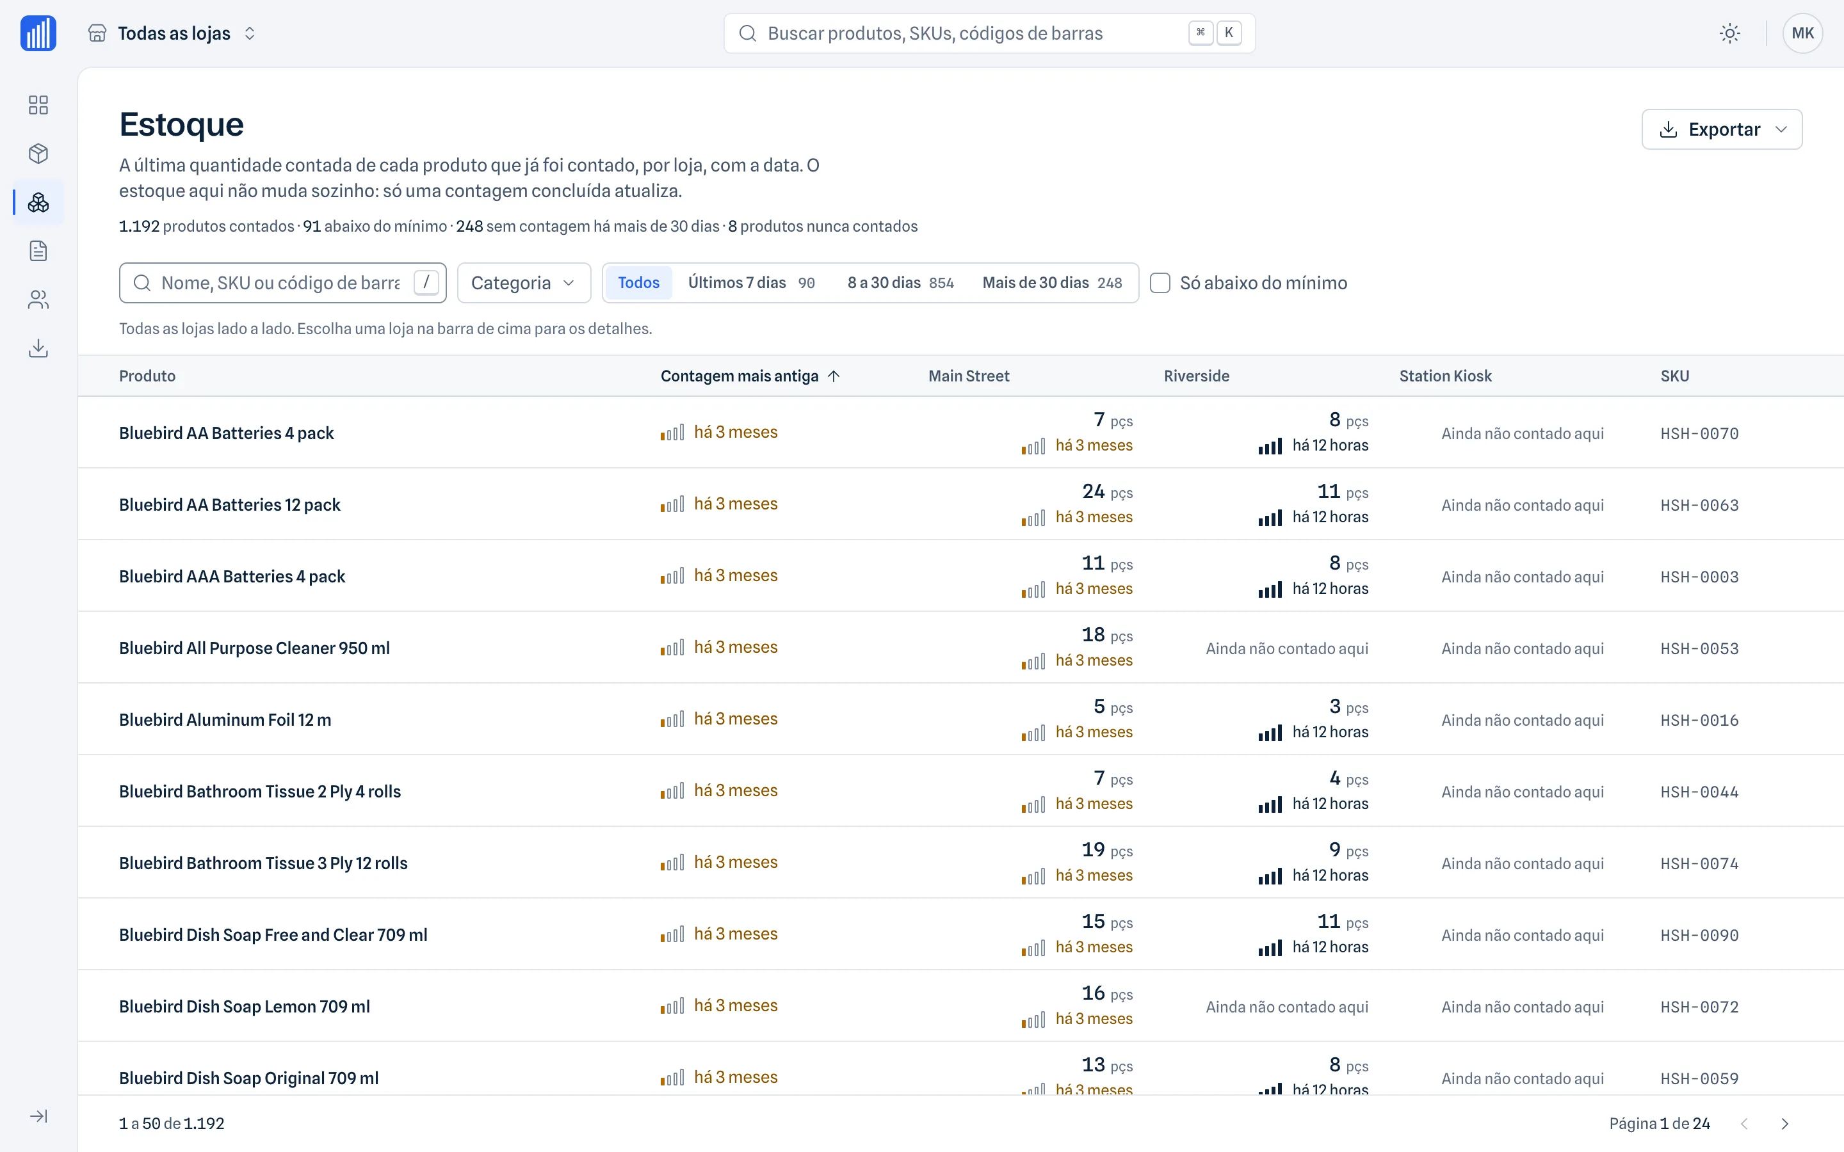Image resolution: width=1844 pixels, height=1152 pixels.
Task: Open the document counts icon in sidebar
Action: (x=38, y=251)
